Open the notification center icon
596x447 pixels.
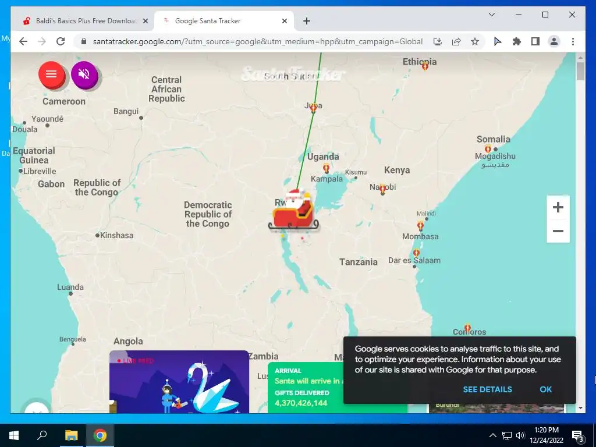tap(577, 436)
